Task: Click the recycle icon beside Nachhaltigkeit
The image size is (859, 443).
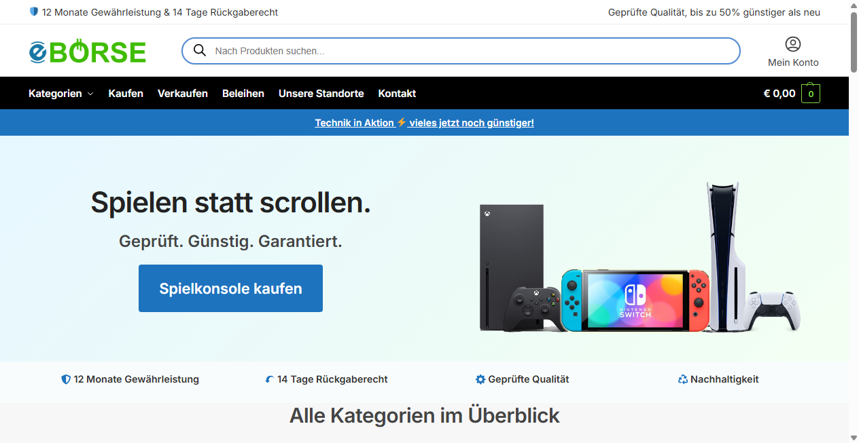Action: tap(683, 379)
